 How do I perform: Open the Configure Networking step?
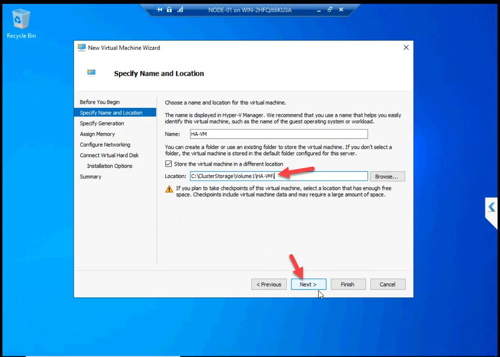point(105,145)
